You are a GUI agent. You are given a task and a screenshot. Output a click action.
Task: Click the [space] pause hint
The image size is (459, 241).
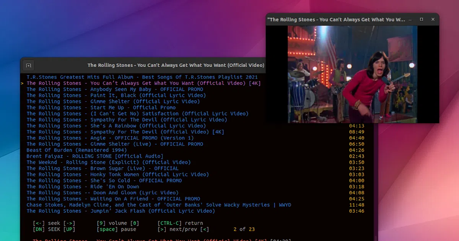[107, 230]
